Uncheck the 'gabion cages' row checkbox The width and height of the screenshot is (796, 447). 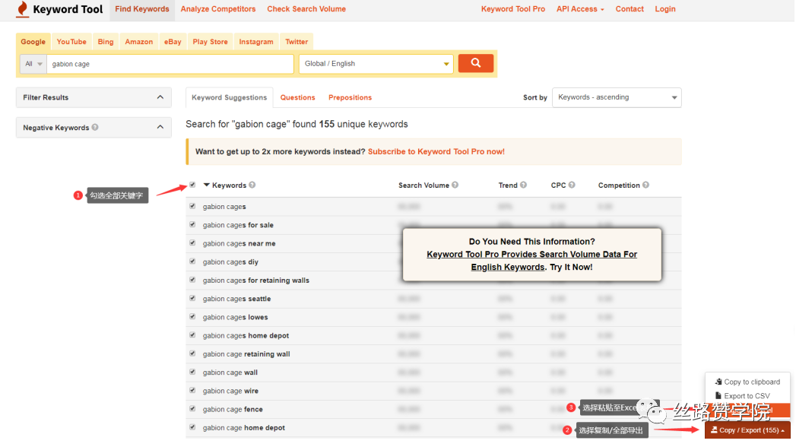192,206
